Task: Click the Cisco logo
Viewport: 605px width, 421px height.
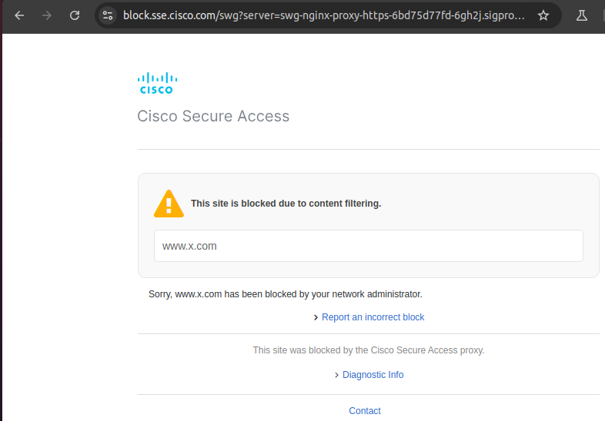Action: [157, 82]
